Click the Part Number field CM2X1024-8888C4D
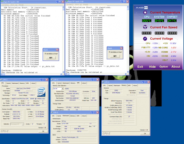Screen dimensions: 184x144 click(72, 98)
